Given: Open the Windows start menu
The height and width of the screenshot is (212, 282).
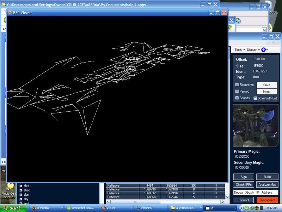Looking at the screenshot, I should pyautogui.click(x=13, y=208).
